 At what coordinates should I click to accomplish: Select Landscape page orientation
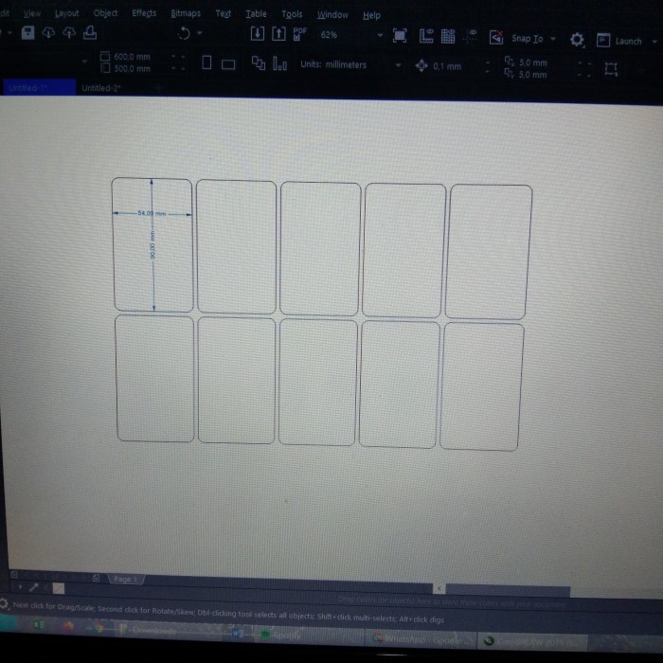(227, 64)
